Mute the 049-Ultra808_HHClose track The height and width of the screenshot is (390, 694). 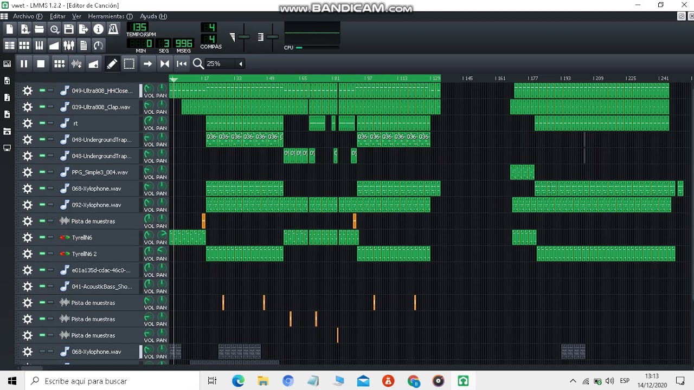pyautogui.click(x=42, y=91)
